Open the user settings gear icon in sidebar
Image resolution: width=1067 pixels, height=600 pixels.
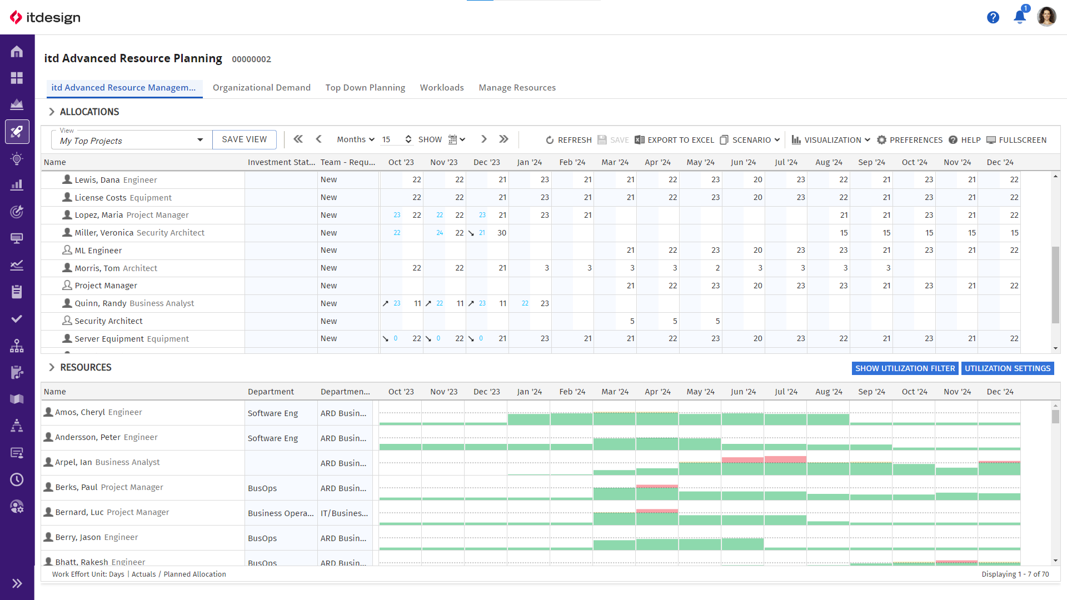point(17,506)
